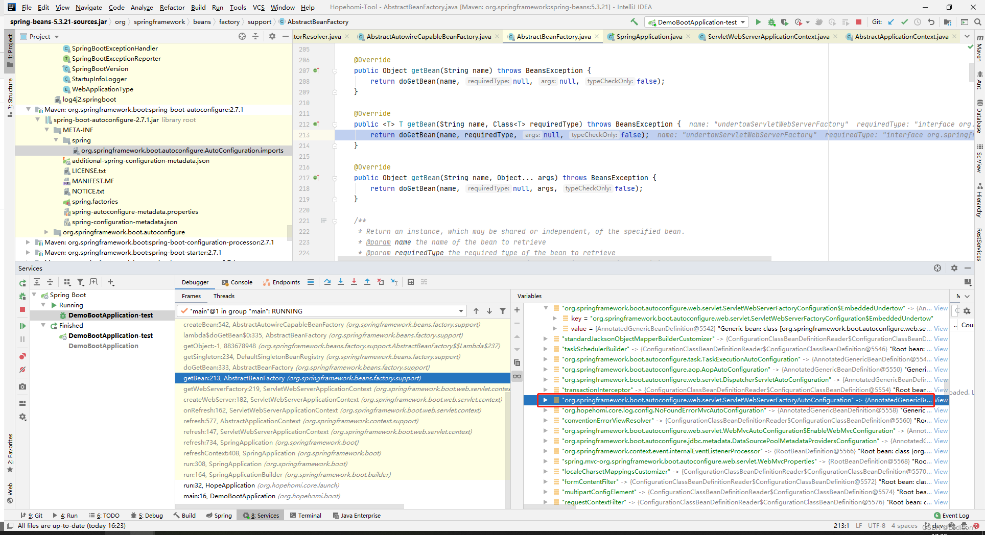Click Collapse All icon in Services toolbar
The height and width of the screenshot is (535, 985).
click(x=50, y=282)
